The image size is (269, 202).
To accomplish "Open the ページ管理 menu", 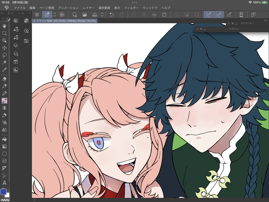I will [47, 8].
